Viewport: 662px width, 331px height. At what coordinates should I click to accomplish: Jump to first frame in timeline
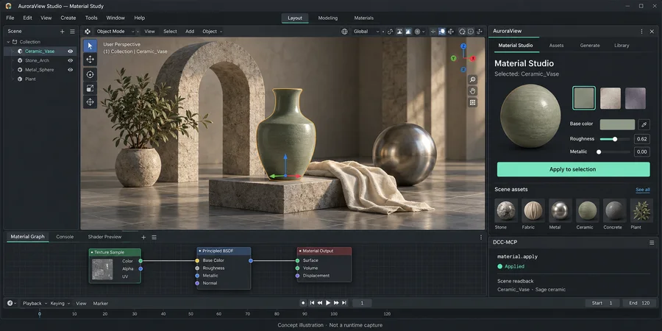(x=312, y=303)
